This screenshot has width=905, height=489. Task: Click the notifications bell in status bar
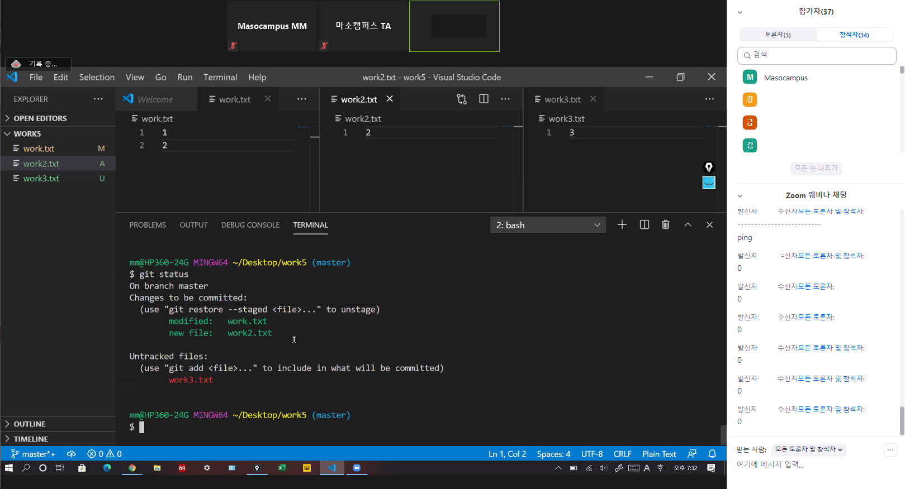(712, 454)
